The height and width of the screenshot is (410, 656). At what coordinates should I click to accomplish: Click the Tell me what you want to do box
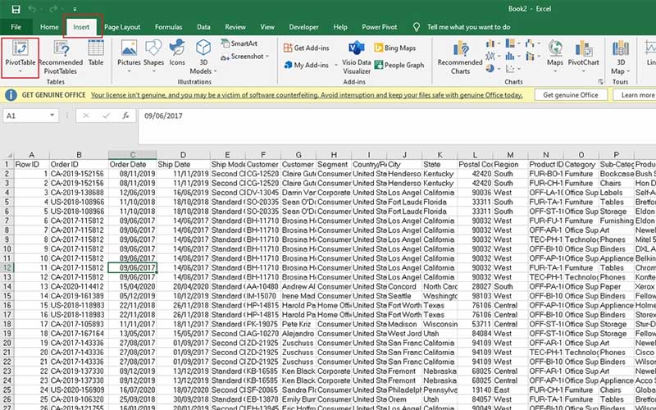(x=468, y=27)
